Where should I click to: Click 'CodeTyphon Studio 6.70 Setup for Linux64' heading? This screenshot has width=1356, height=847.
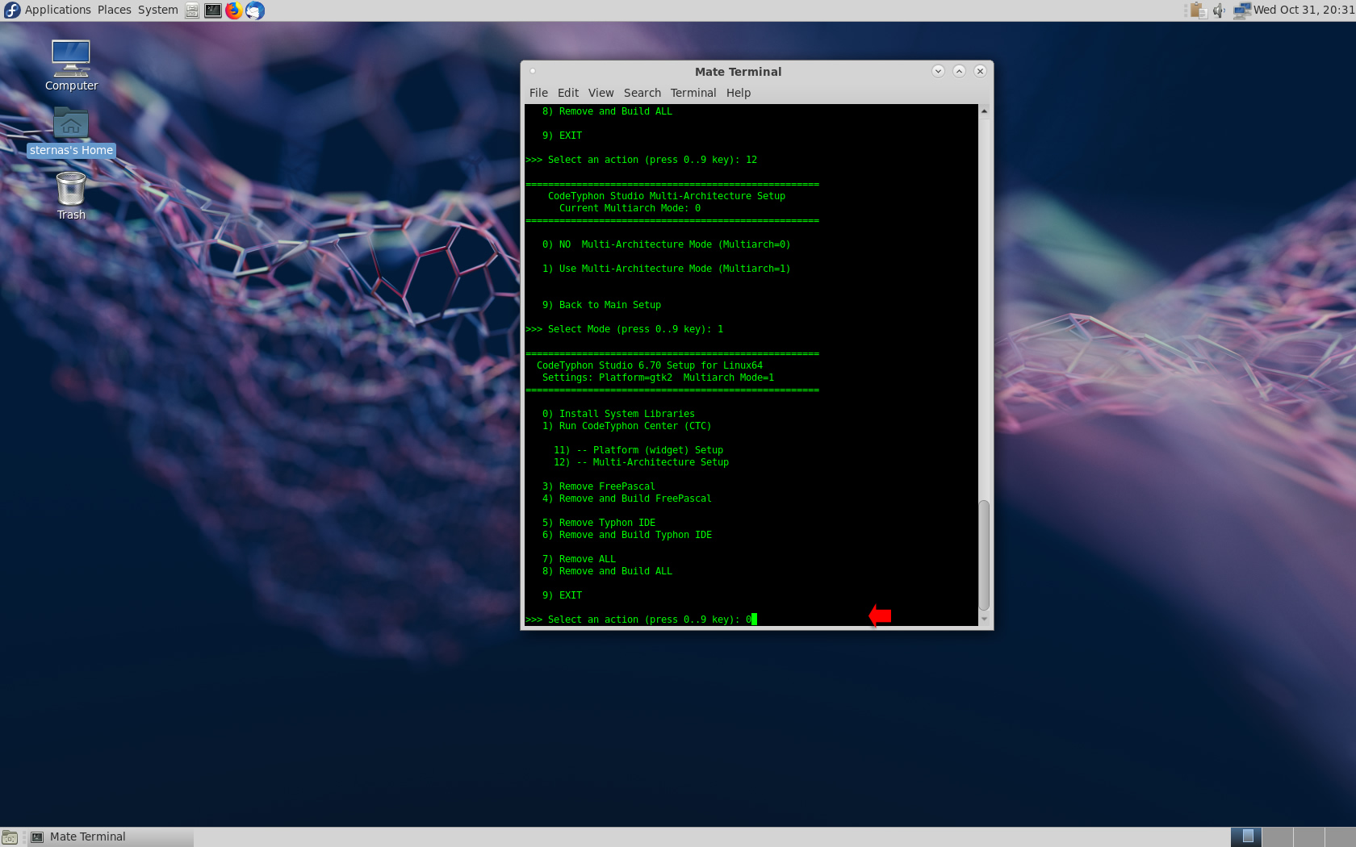[x=650, y=365]
